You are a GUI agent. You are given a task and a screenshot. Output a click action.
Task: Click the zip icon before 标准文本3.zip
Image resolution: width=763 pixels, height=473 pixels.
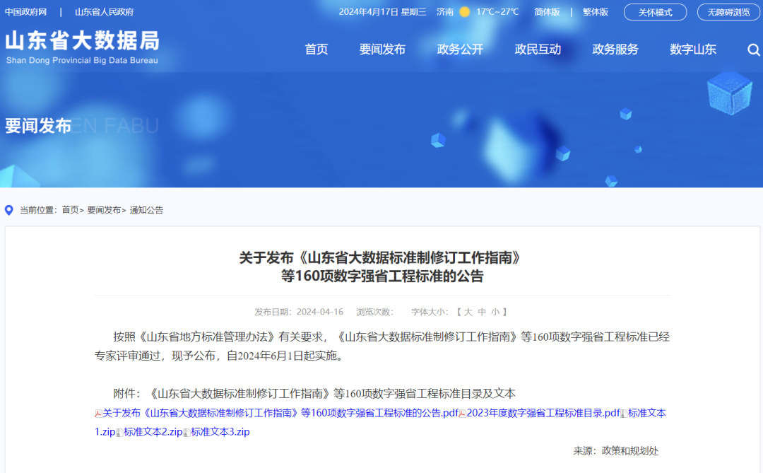[x=187, y=432]
